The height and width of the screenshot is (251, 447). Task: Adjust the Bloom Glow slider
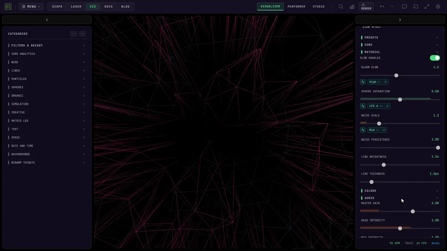pyautogui.click(x=400, y=75)
